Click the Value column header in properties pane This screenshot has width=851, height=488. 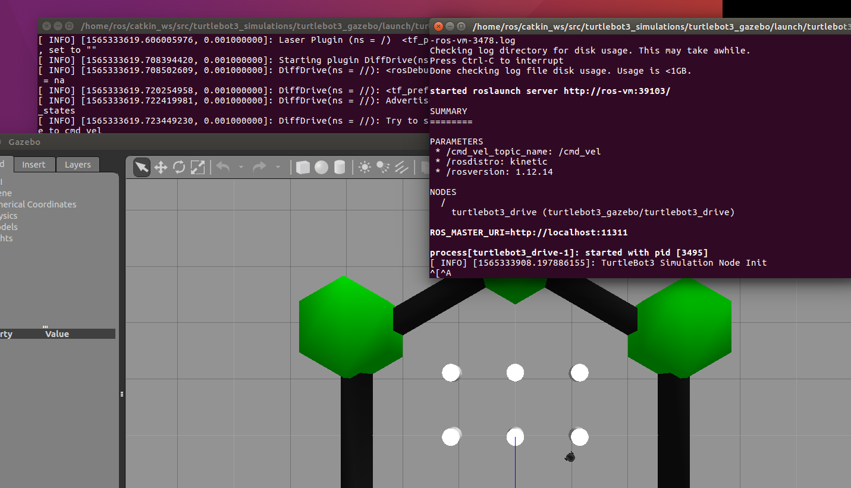[56, 333]
